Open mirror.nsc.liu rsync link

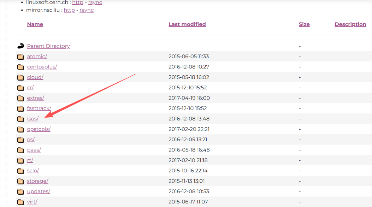tap(87, 10)
